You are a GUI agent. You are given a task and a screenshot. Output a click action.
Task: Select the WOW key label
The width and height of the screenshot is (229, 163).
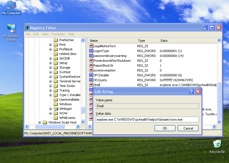(x=63, y=113)
